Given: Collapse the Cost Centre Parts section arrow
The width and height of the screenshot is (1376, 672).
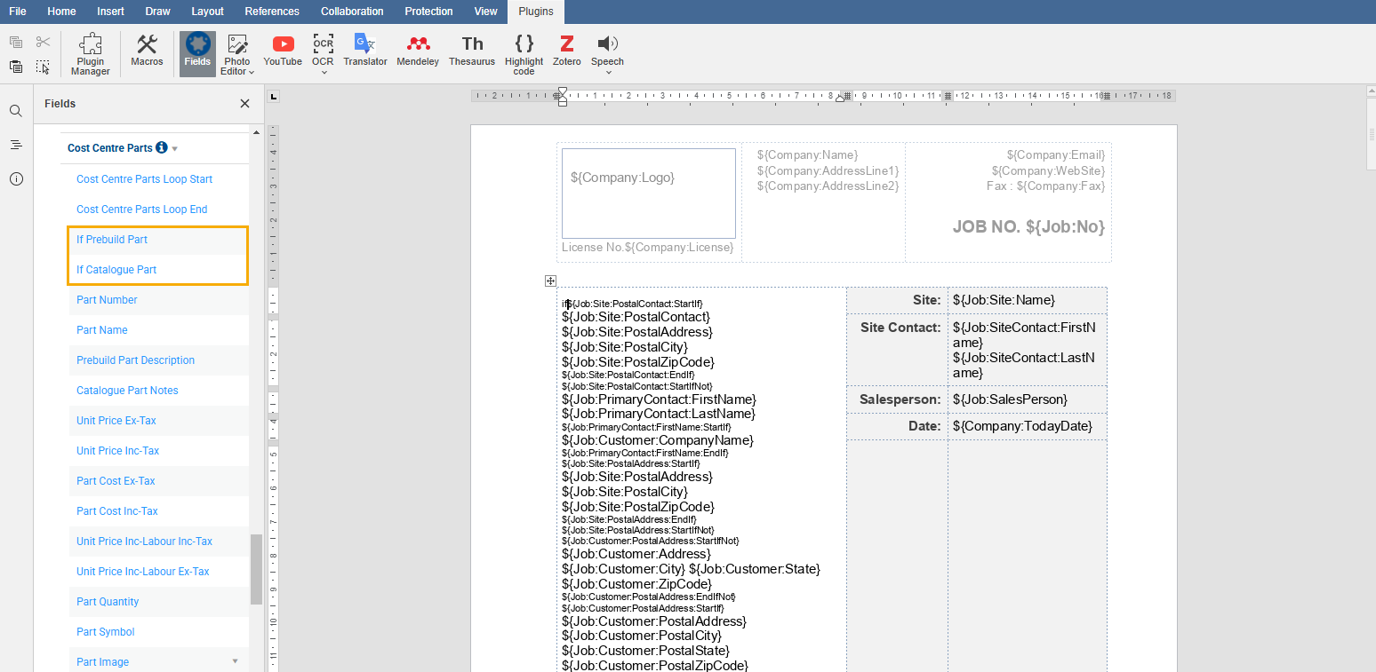Looking at the screenshot, I should point(175,148).
